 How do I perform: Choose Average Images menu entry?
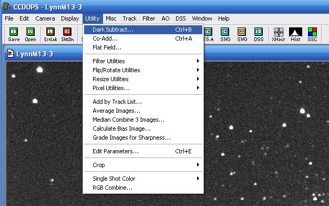click(x=143, y=111)
